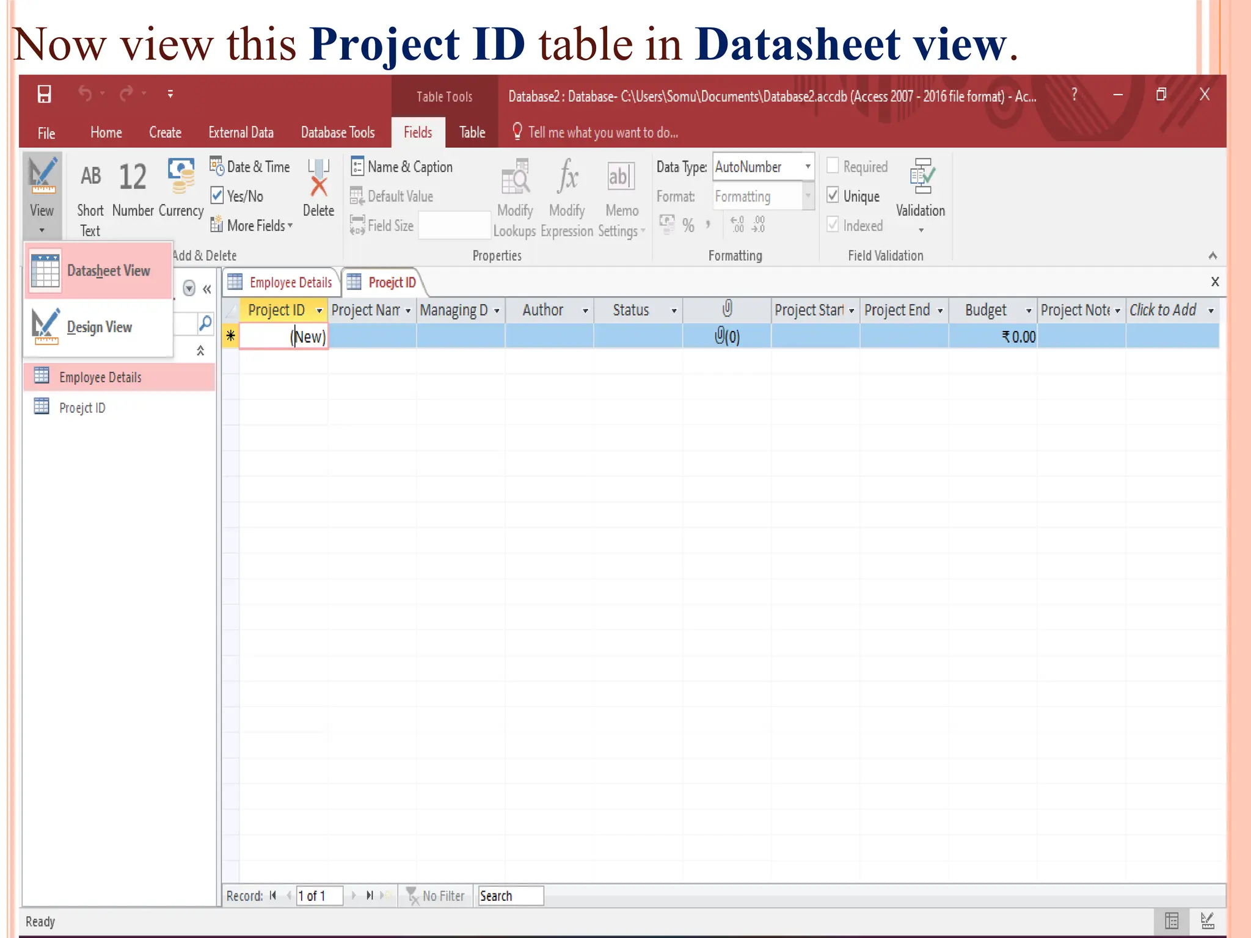Viewport: 1251px width, 938px height.
Task: Open the navigation pane category menu
Action: tap(189, 288)
